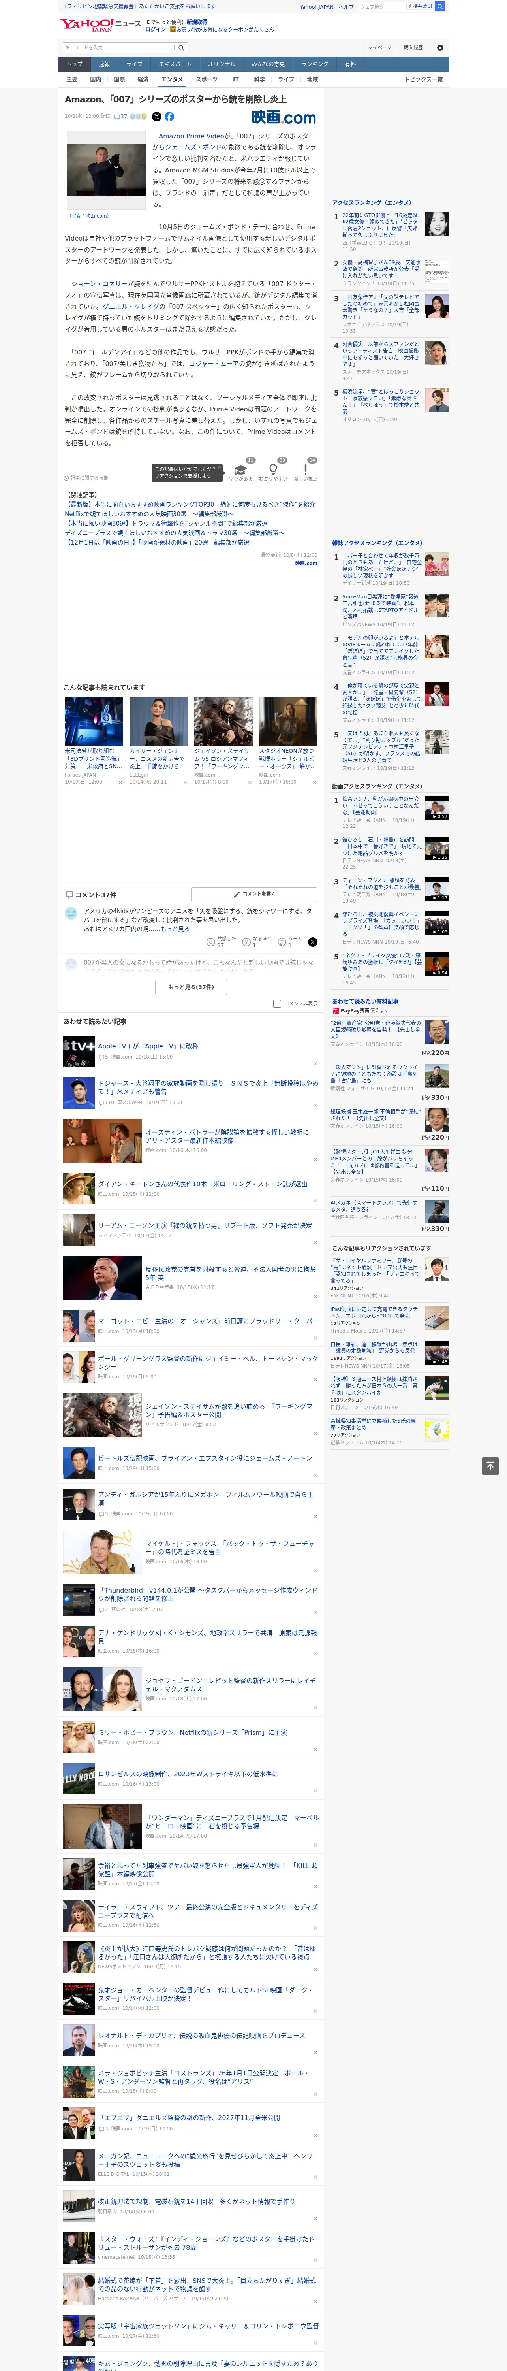Open 購入履歴 link
The width and height of the screenshot is (507, 2371).
click(413, 48)
